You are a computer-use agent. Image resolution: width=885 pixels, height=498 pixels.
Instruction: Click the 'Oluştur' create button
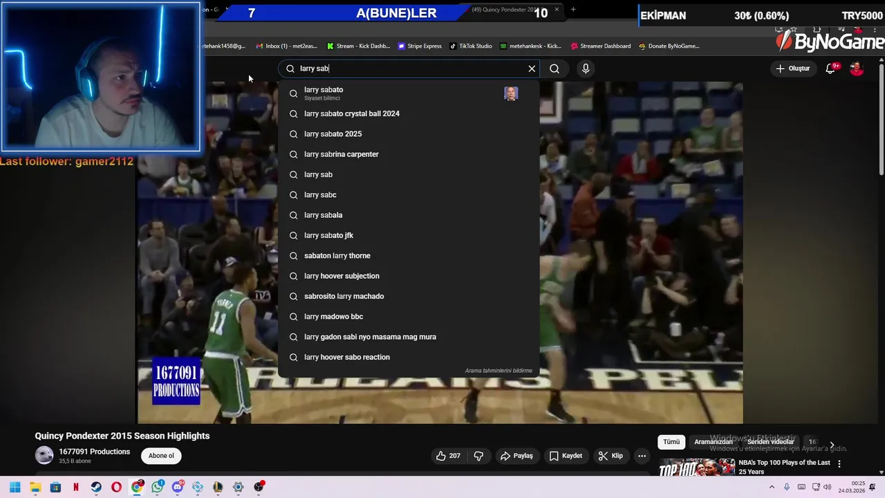792,68
